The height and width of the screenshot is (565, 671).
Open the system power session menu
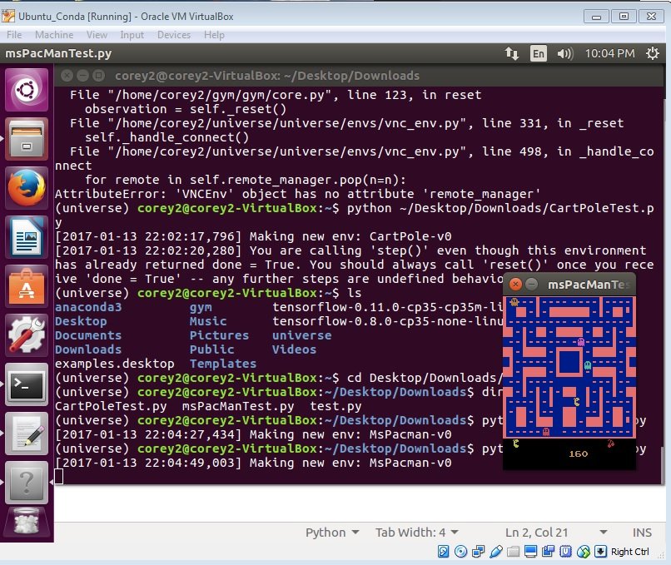tap(653, 53)
